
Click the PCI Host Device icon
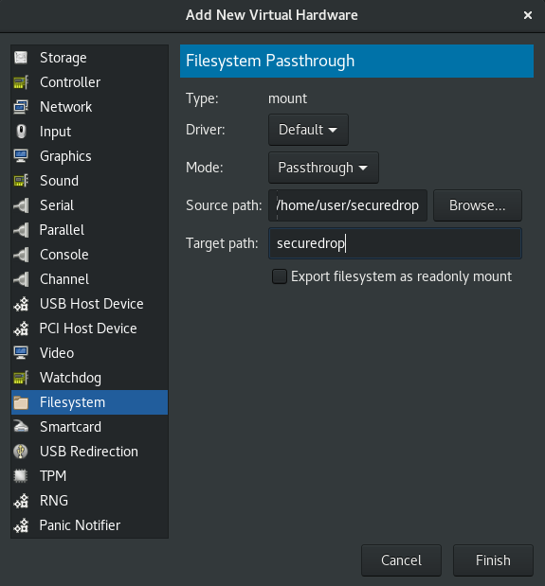point(21,329)
